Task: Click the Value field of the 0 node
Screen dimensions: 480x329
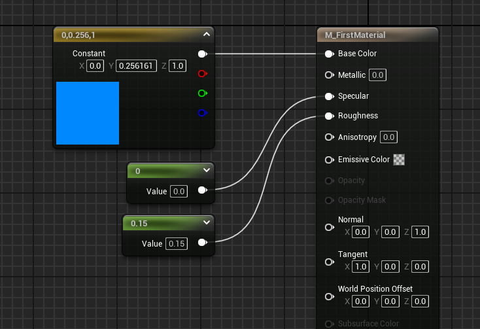Action: 179,191
